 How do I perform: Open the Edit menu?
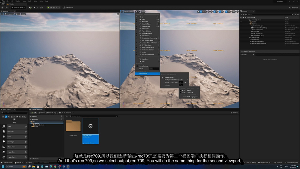pos(12,1)
